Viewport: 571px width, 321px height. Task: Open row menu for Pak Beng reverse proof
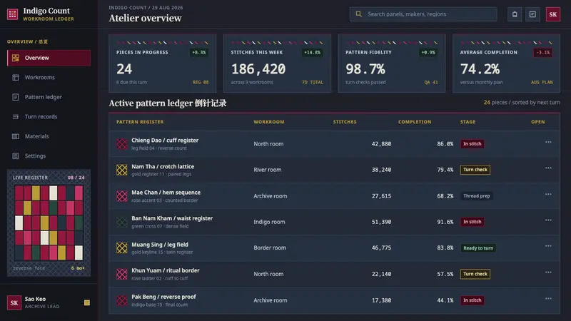[x=548, y=299]
